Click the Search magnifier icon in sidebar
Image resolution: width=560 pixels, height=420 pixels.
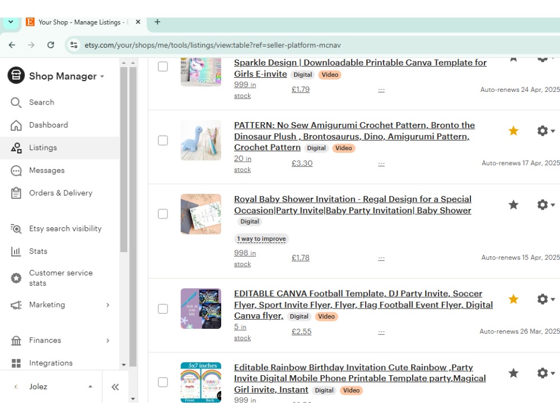(16, 102)
